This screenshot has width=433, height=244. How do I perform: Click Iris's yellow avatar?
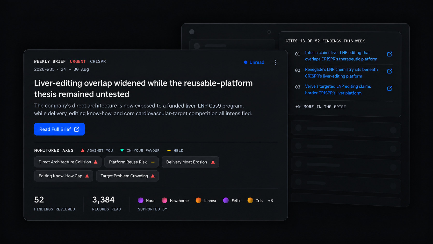250,200
